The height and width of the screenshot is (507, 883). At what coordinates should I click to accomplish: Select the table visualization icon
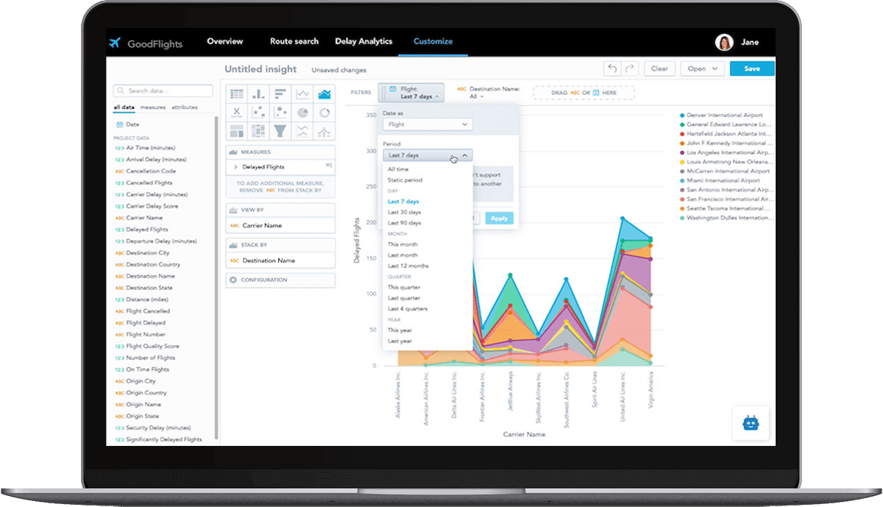point(237,94)
